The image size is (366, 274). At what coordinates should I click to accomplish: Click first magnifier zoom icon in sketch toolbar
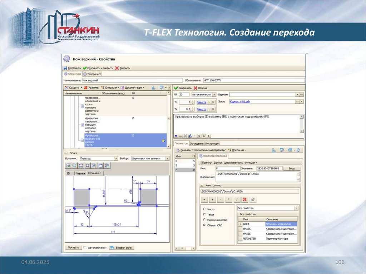(x=74, y=165)
